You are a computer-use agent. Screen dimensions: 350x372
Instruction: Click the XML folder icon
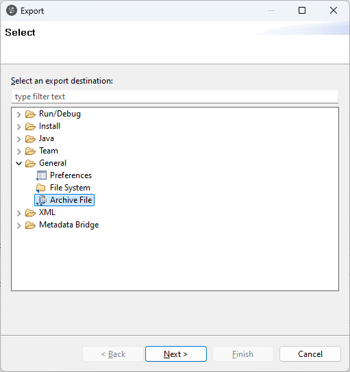(x=30, y=213)
